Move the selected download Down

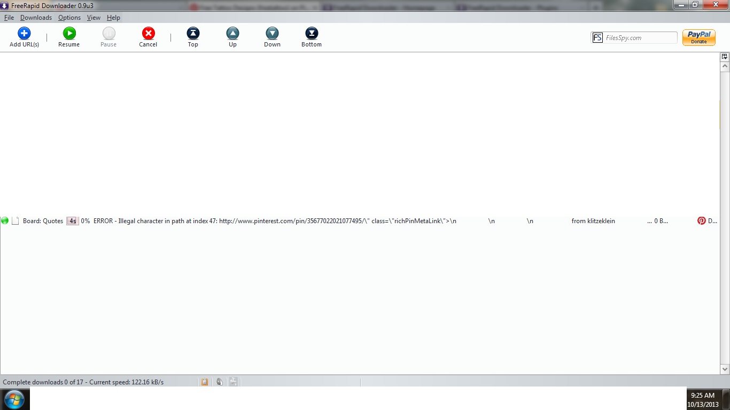click(x=272, y=34)
